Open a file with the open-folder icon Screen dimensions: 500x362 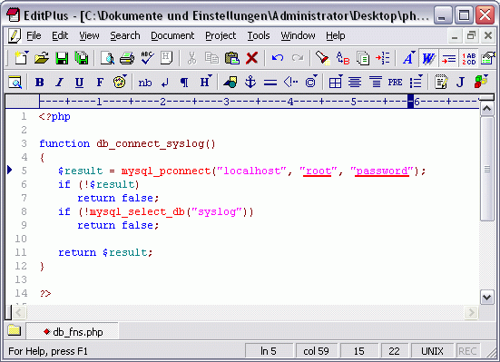tap(42, 58)
